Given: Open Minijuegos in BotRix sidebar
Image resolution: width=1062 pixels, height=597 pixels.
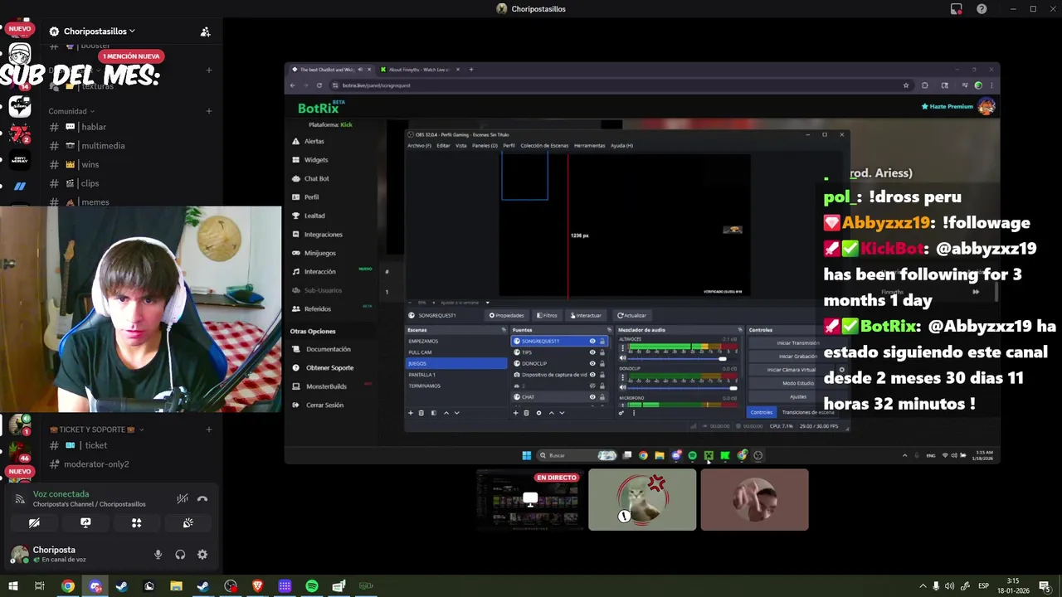Looking at the screenshot, I should point(319,253).
